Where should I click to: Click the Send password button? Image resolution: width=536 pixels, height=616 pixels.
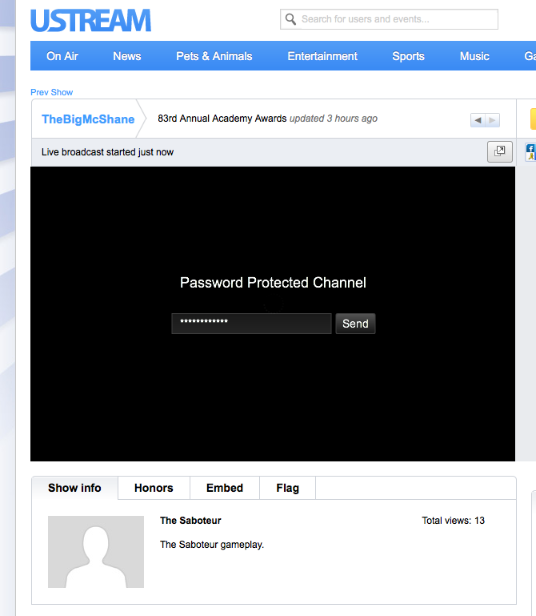point(355,324)
